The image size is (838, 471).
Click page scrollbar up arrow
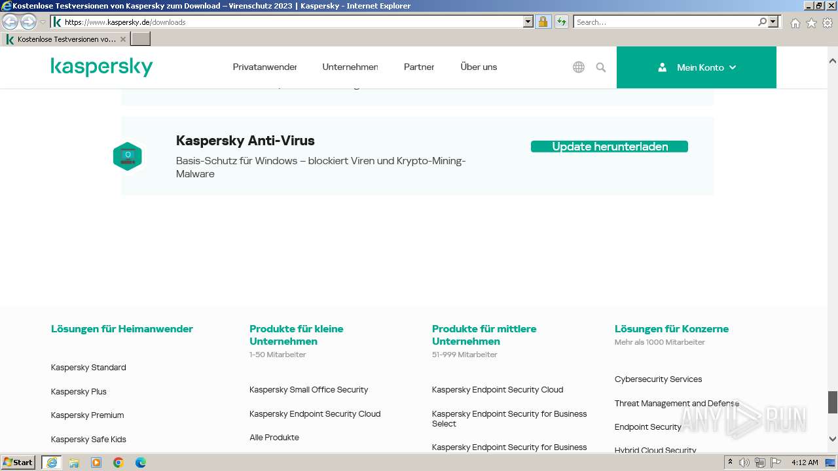click(833, 61)
